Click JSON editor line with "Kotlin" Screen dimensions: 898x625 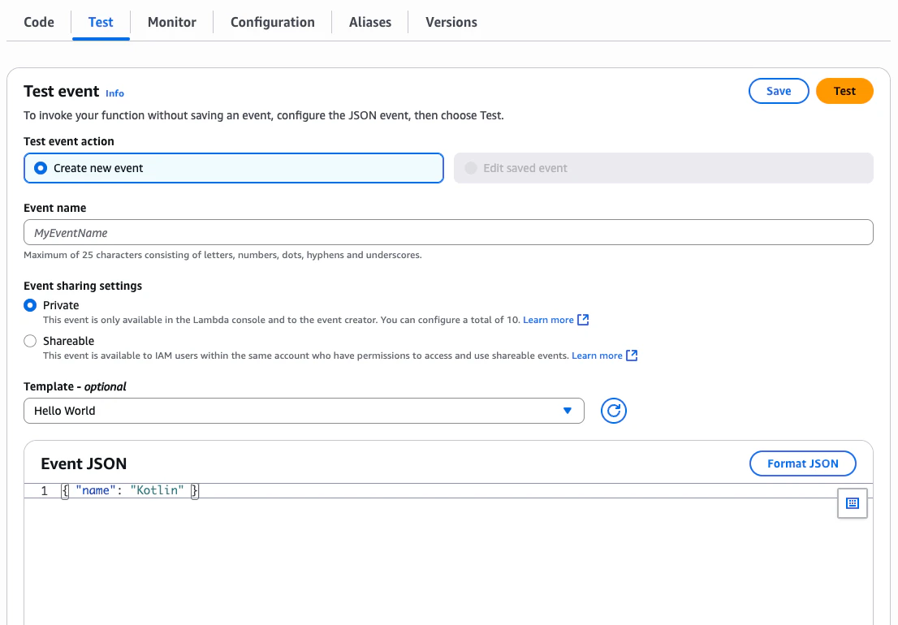pyautogui.click(x=448, y=490)
